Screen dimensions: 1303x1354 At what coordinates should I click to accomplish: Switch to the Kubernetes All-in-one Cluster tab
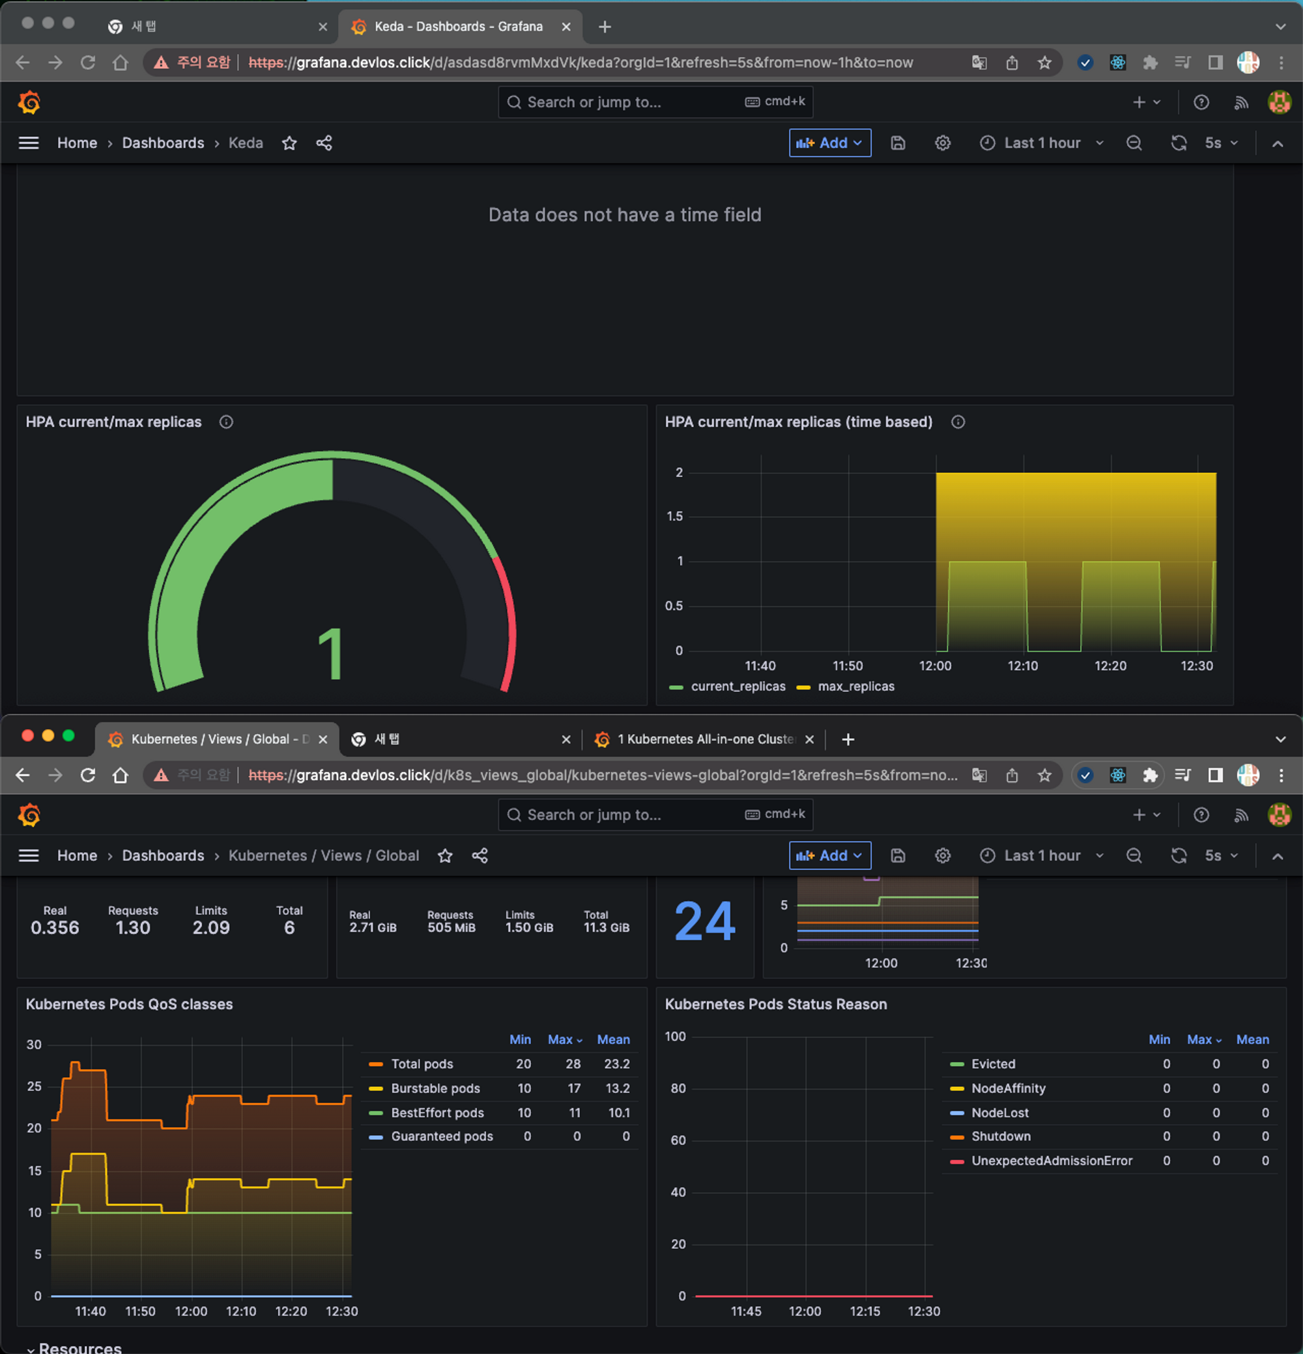pos(705,739)
